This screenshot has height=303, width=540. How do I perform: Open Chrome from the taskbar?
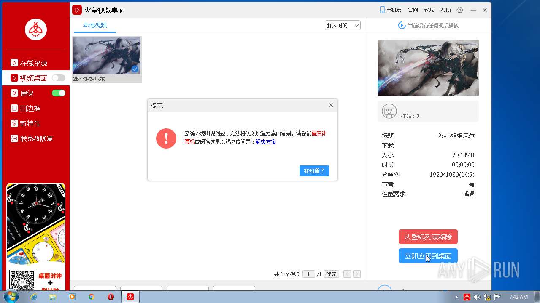pyautogui.click(x=92, y=297)
